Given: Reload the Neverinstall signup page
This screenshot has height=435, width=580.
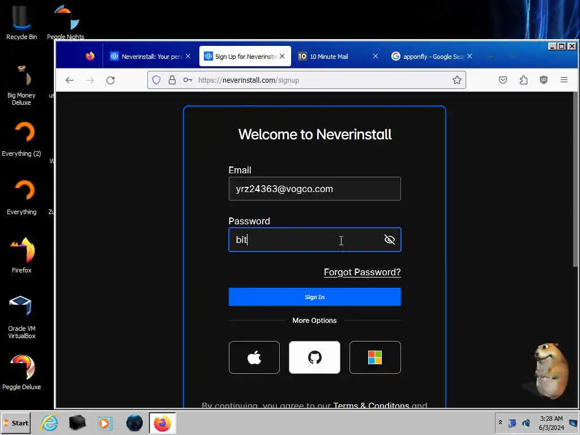Looking at the screenshot, I should (x=110, y=80).
